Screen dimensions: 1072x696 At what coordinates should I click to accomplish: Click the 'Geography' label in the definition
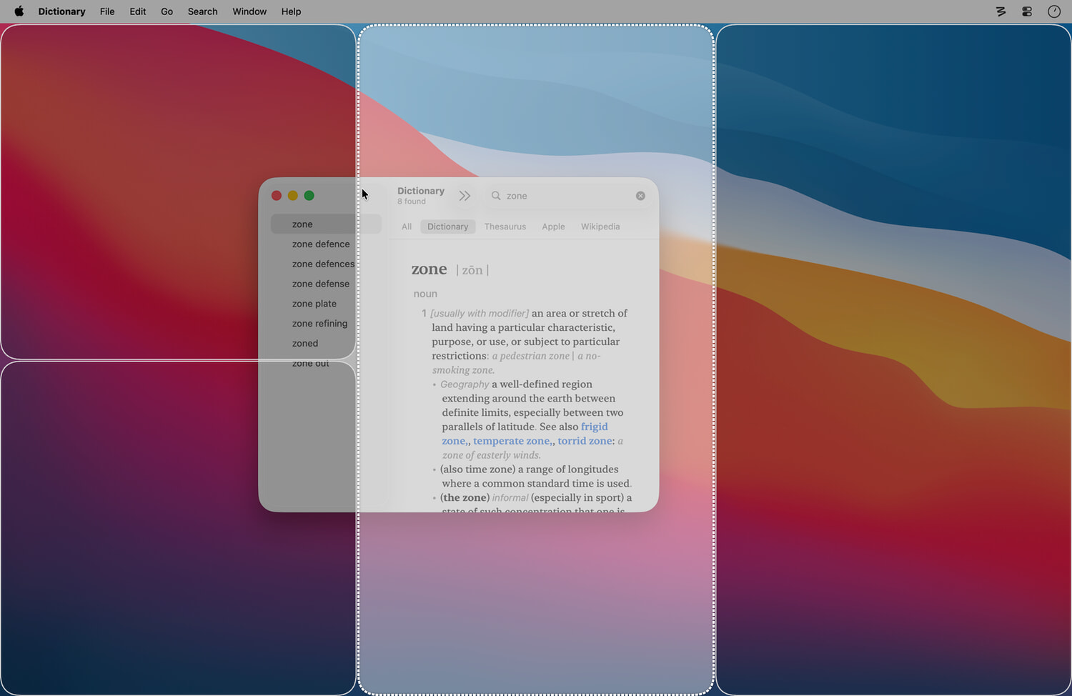pyautogui.click(x=465, y=384)
